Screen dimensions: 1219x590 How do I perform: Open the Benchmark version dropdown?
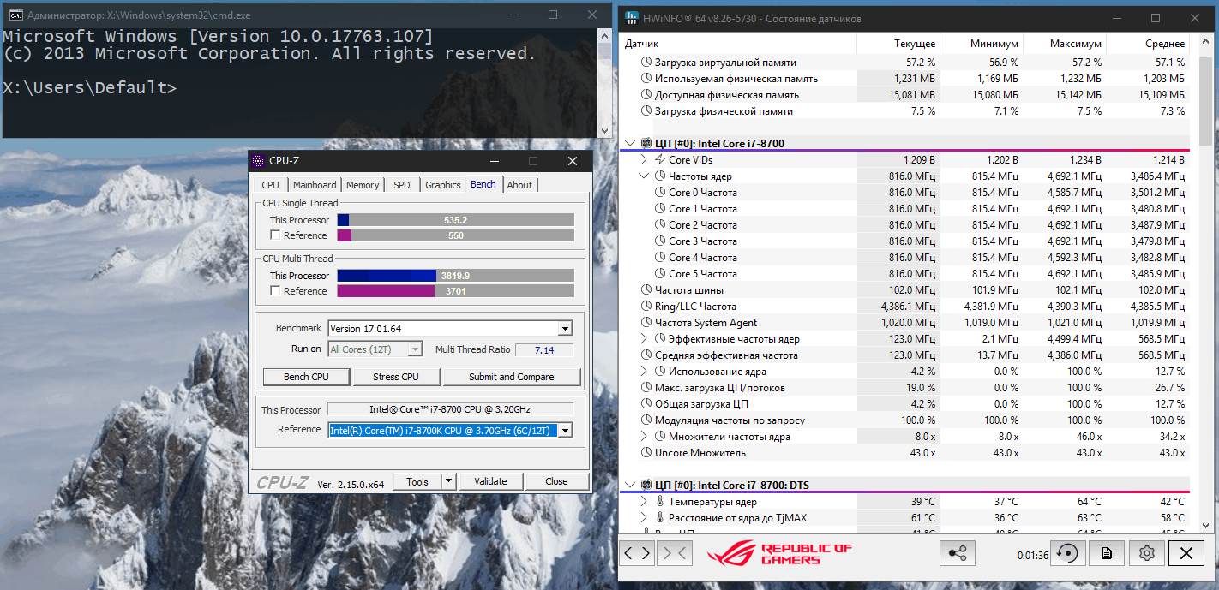[565, 329]
